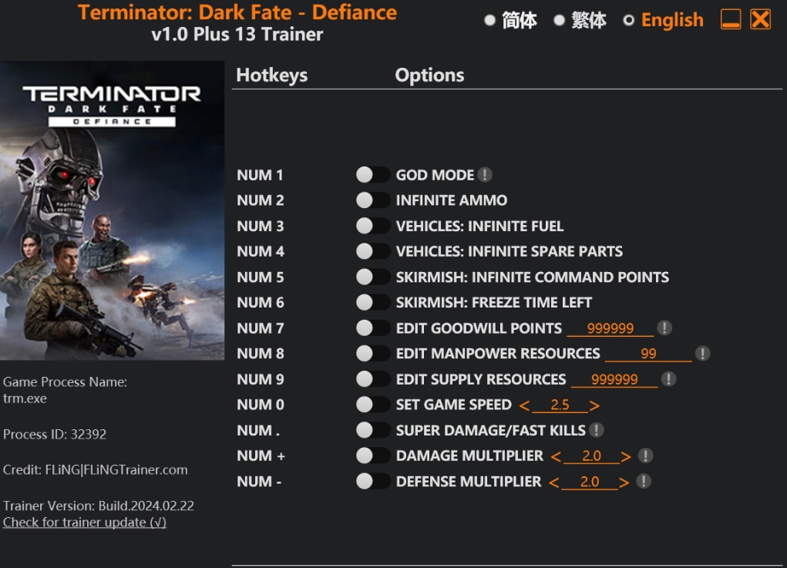Click the info icon beside Damage Multiplier
The image size is (787, 568).
(x=646, y=456)
